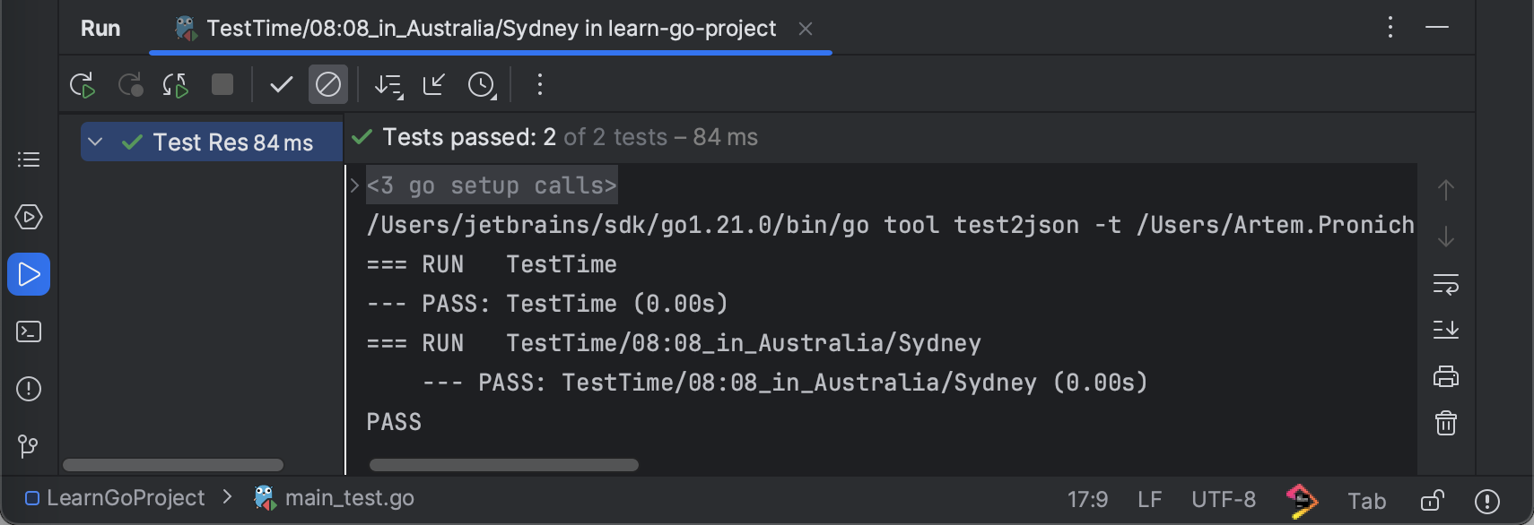Clear console with the trash icon
Image resolution: width=1534 pixels, height=525 pixels.
tap(1445, 423)
